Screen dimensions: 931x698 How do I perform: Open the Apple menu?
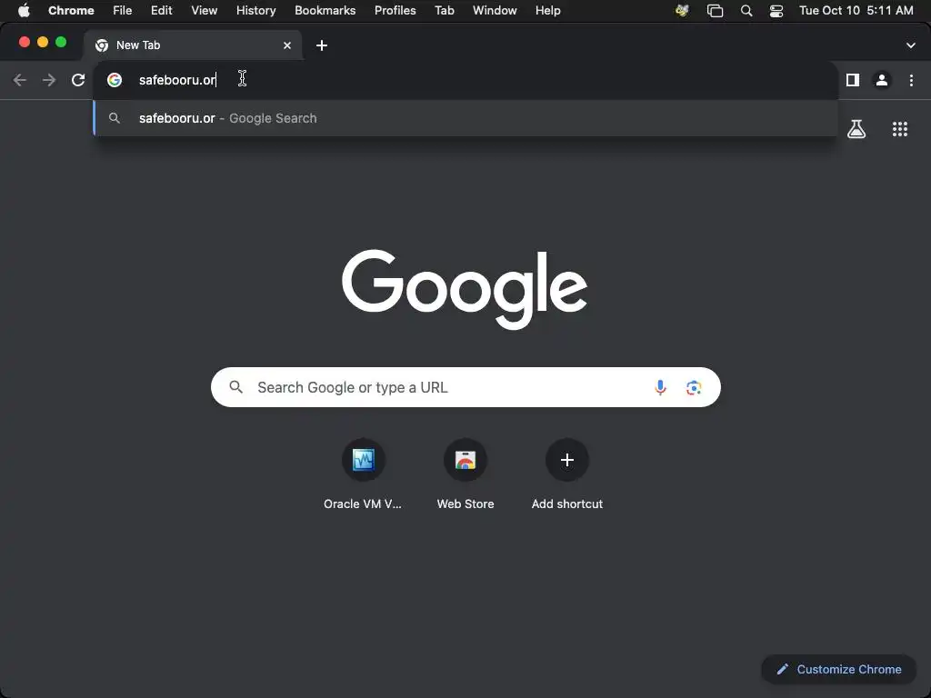coord(24,11)
